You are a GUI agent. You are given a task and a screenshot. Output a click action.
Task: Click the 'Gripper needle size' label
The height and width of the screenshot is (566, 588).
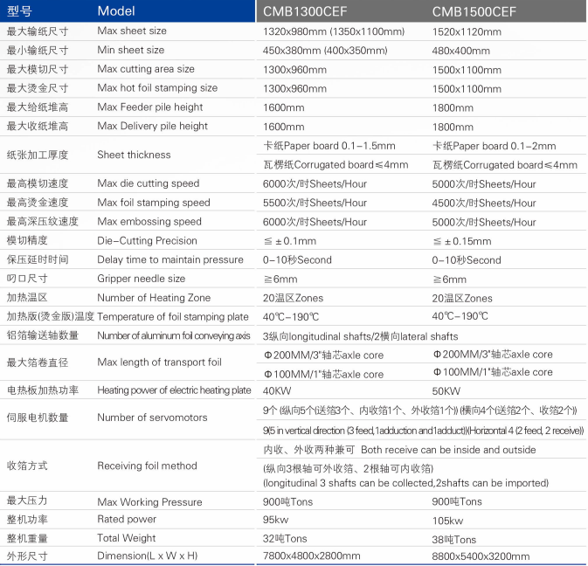click(141, 279)
